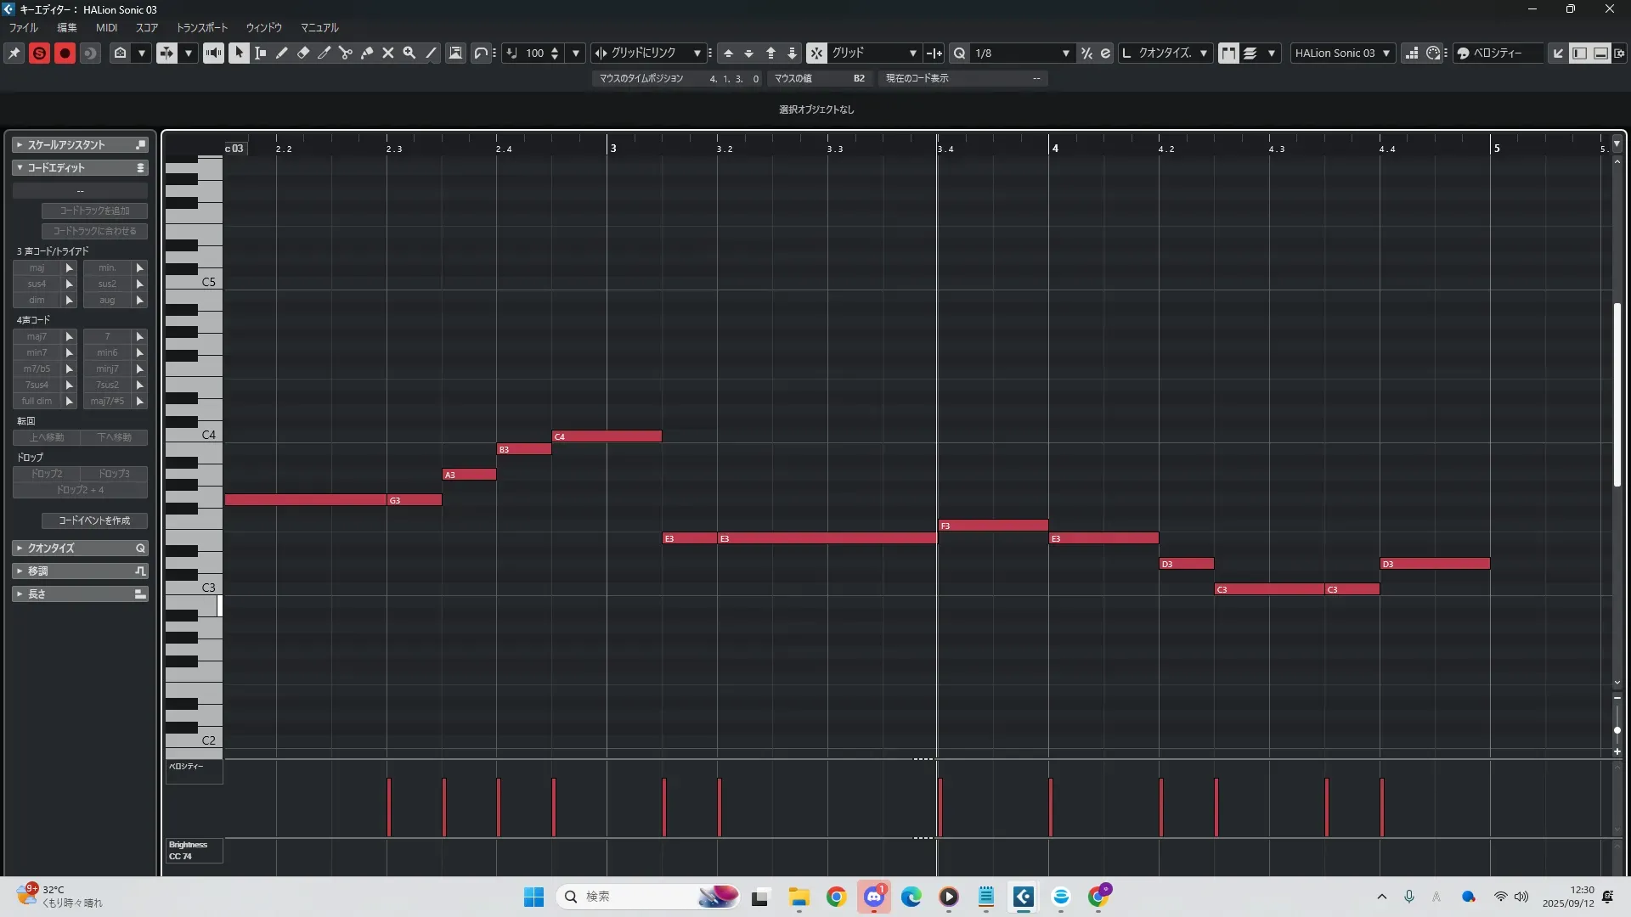The image size is (1631, 917).
Task: Click the コードイベントを作成 button
Action: (94, 520)
